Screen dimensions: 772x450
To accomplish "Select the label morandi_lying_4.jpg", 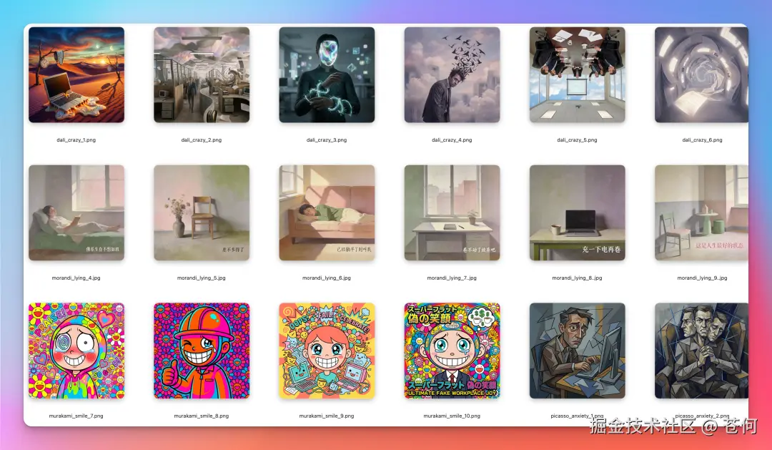I will [76, 278].
